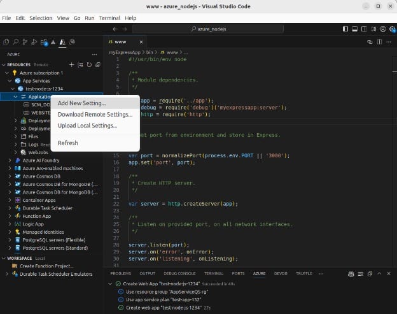Choose Add New Setting... from context menu
Image resolution: width=397 pixels, height=314 pixels.
tap(95, 103)
